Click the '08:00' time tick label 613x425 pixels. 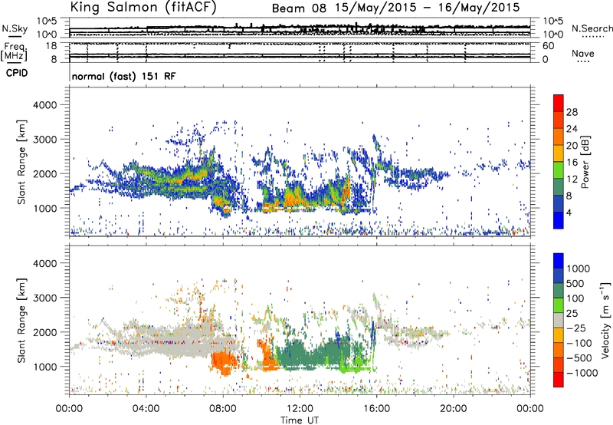coord(223,409)
